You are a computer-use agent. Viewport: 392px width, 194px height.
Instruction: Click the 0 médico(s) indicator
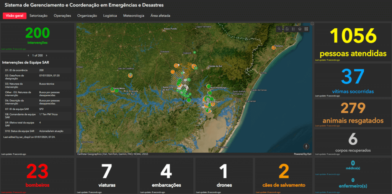tap(353, 165)
